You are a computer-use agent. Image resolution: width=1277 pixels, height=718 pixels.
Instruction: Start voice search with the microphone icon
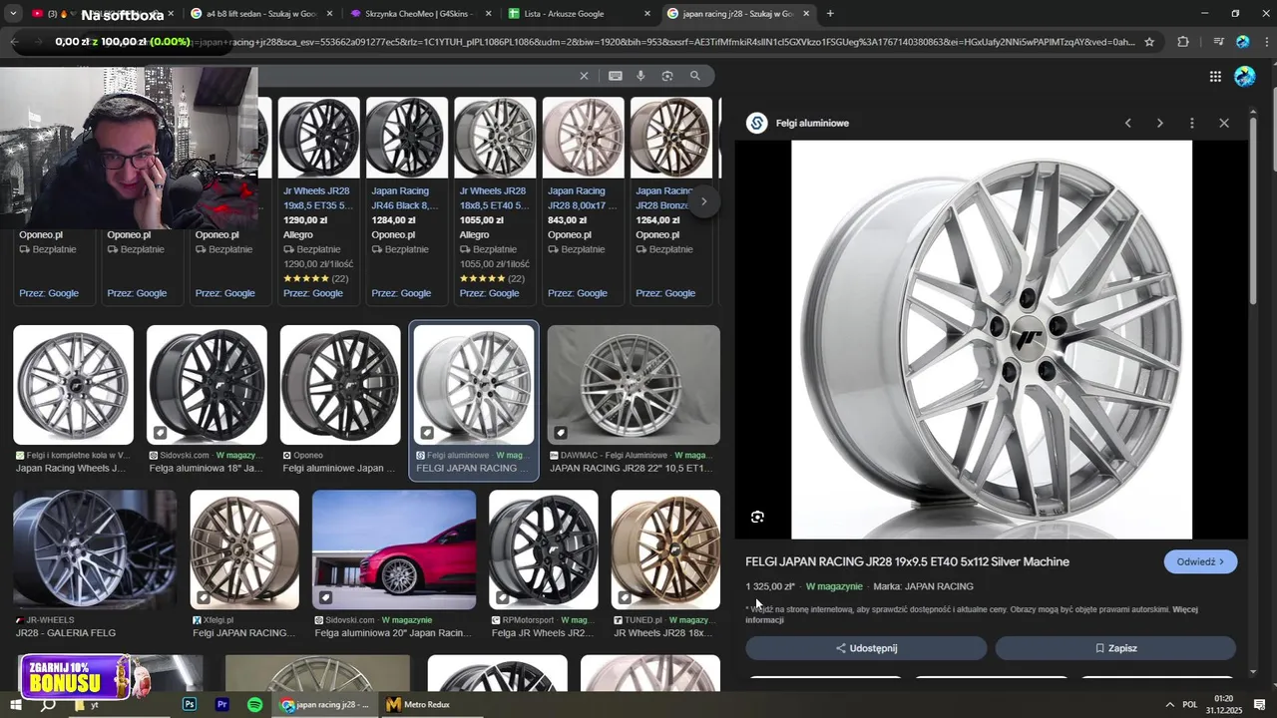coord(640,76)
